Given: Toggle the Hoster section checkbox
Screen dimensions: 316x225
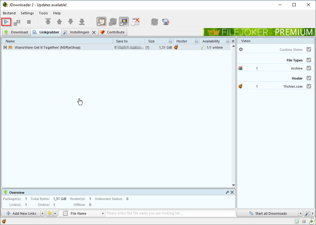Looking at the screenshot, I should click(309, 78).
